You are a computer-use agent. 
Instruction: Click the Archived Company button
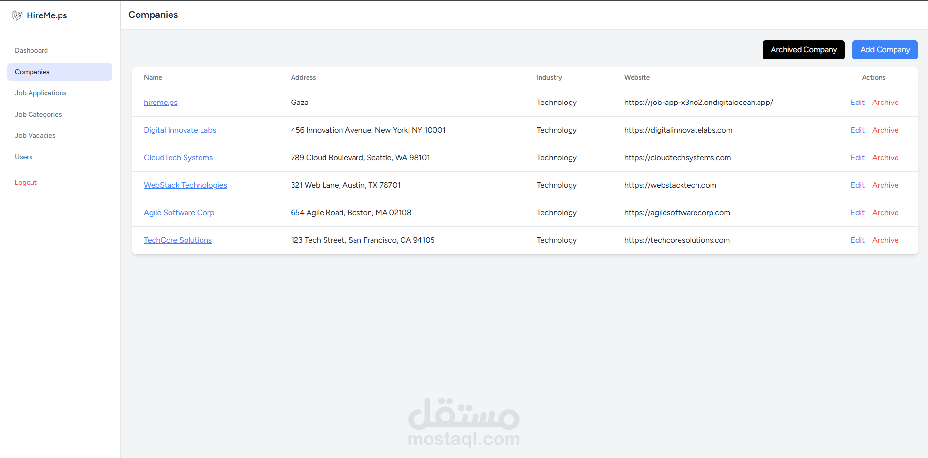804,50
